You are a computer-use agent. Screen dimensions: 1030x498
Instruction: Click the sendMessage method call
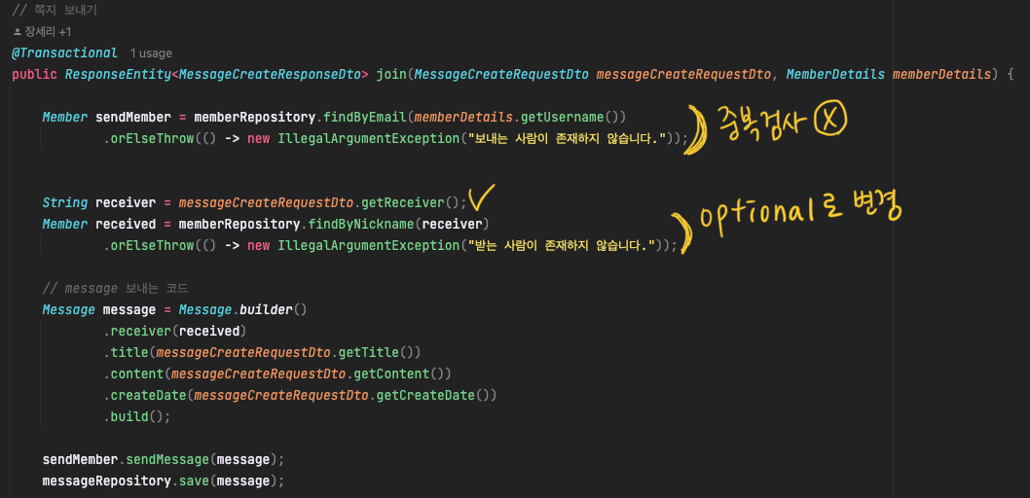tap(166, 459)
